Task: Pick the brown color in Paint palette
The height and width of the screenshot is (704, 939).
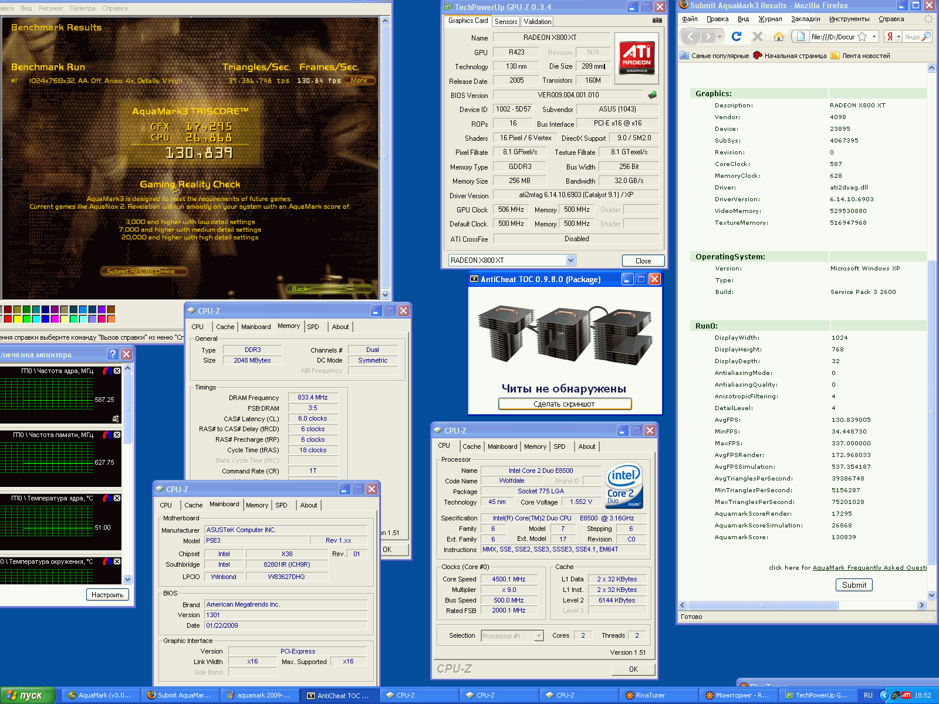Action: [x=112, y=310]
